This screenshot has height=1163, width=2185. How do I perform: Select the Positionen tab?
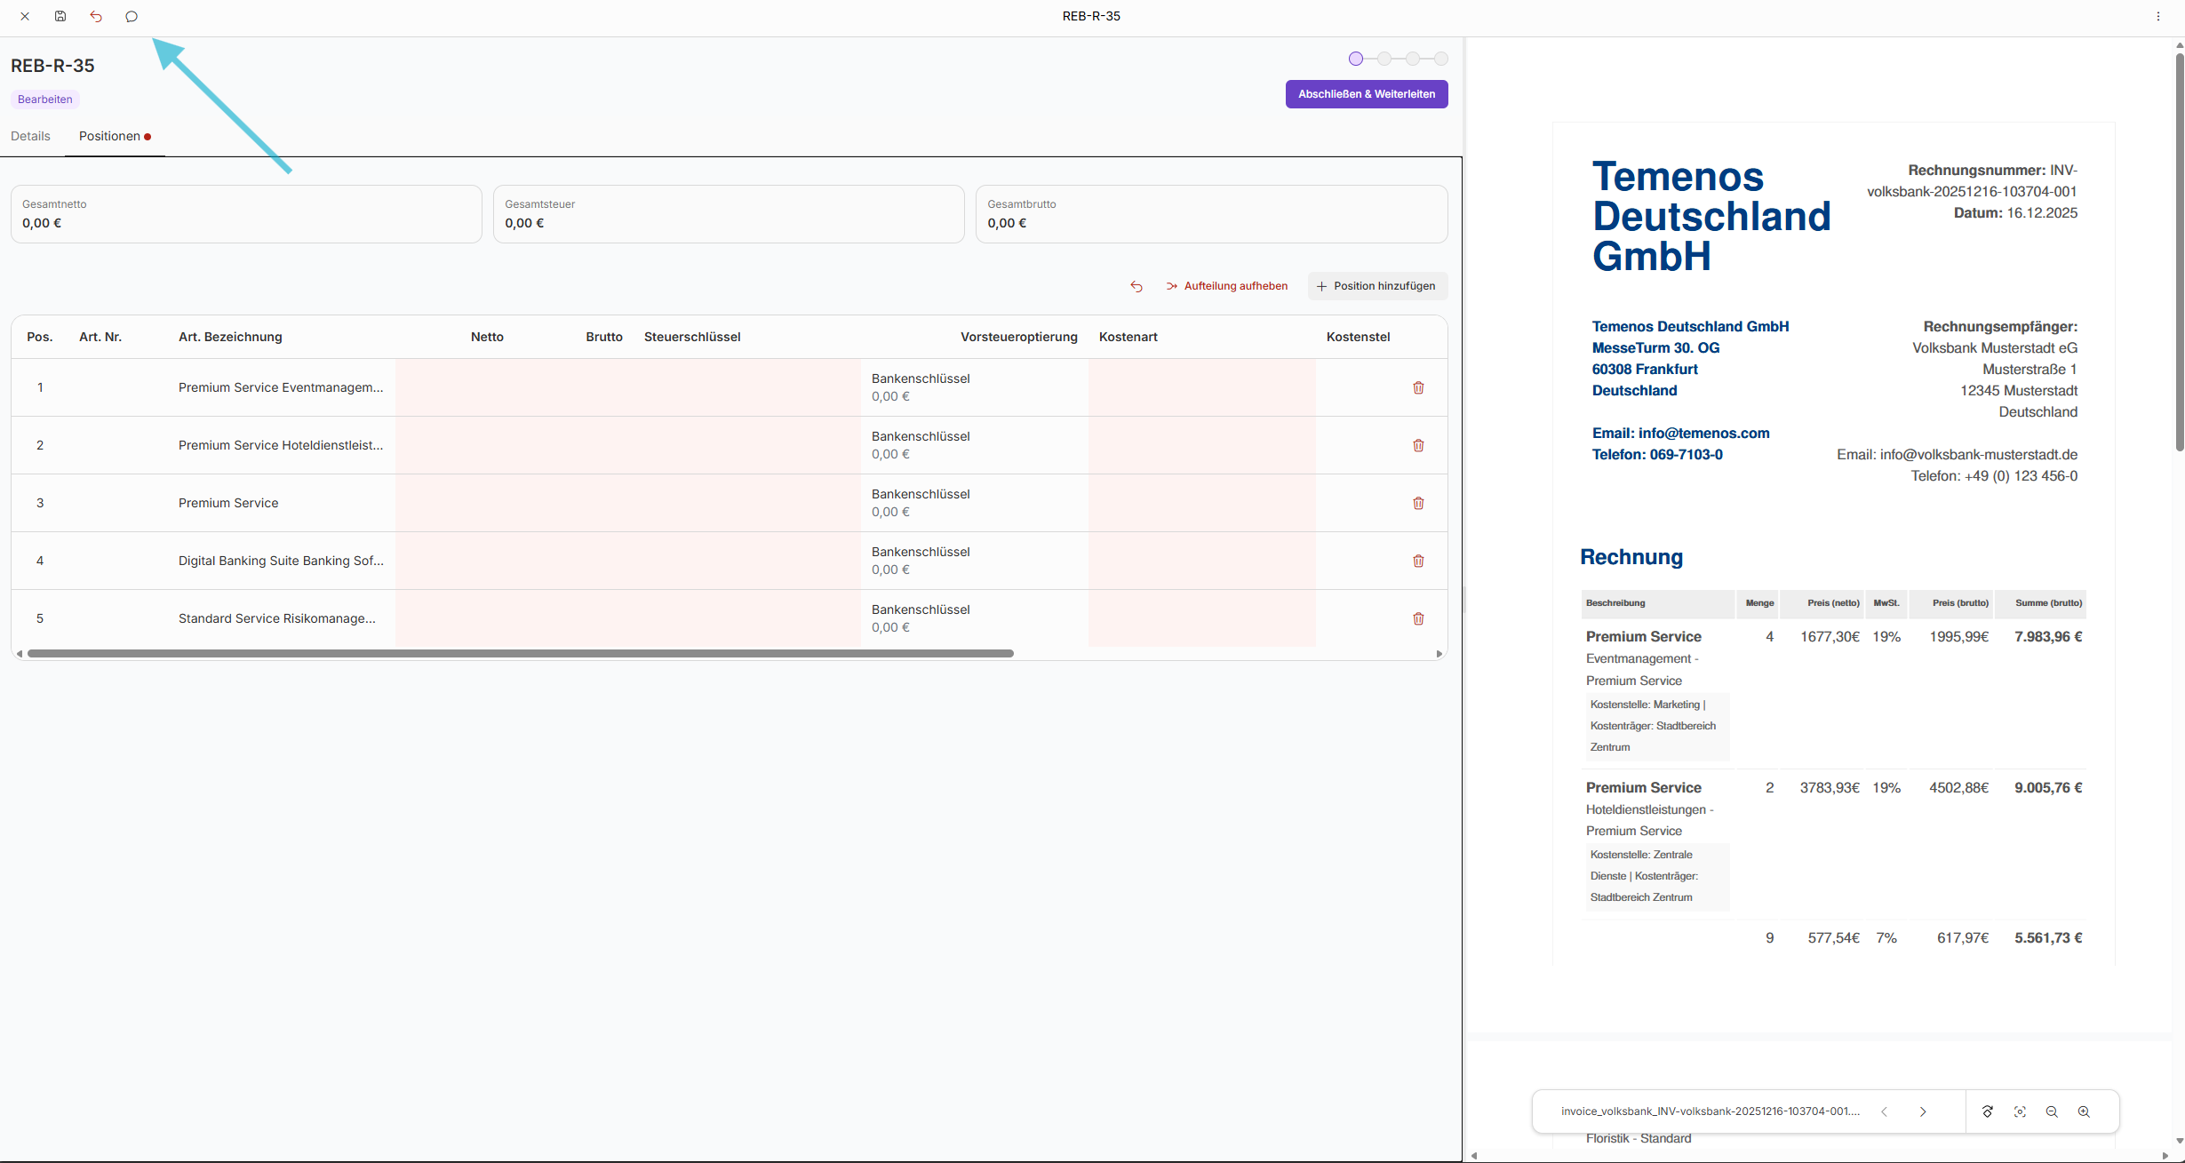[x=109, y=136]
